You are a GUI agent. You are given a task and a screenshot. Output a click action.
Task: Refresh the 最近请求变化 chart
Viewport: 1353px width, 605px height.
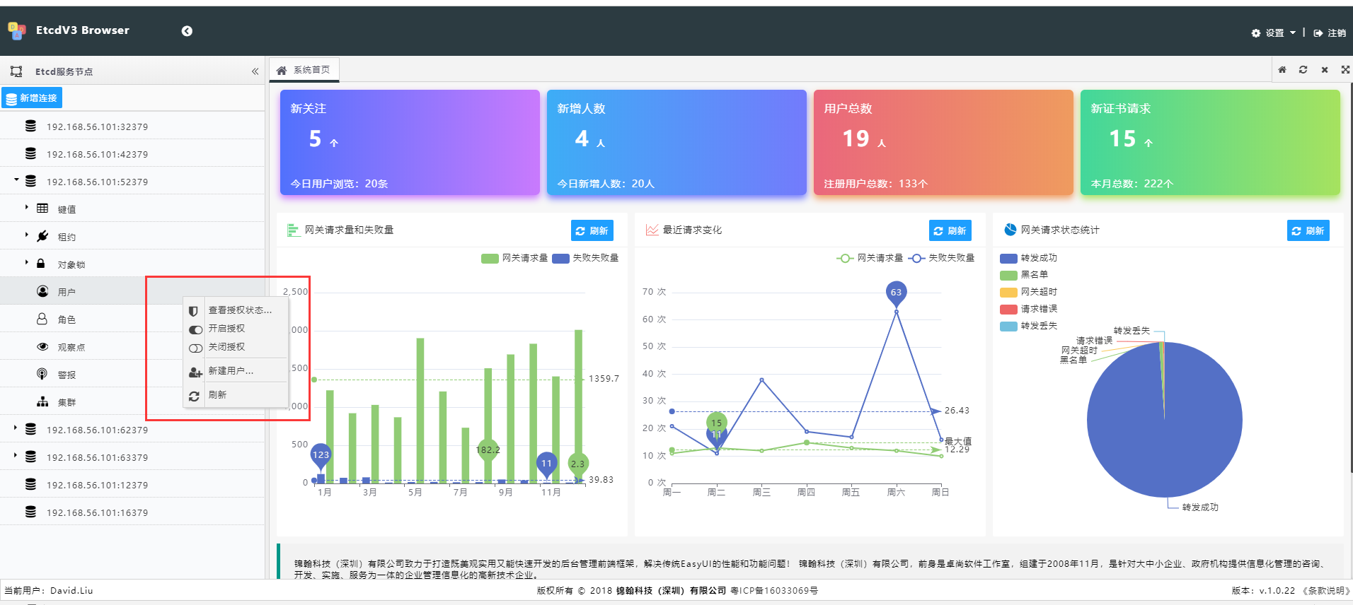[950, 230]
